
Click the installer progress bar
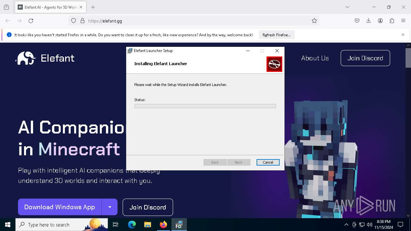pos(205,106)
